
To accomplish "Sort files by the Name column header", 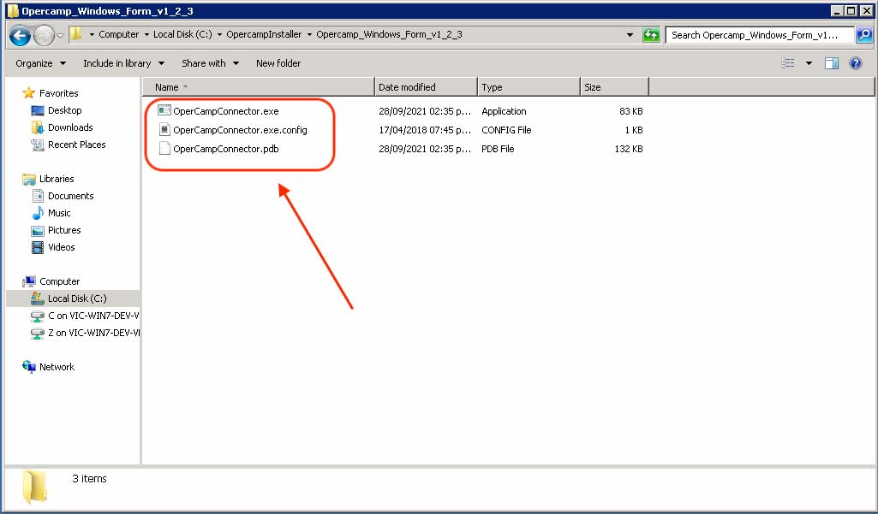I will point(168,86).
